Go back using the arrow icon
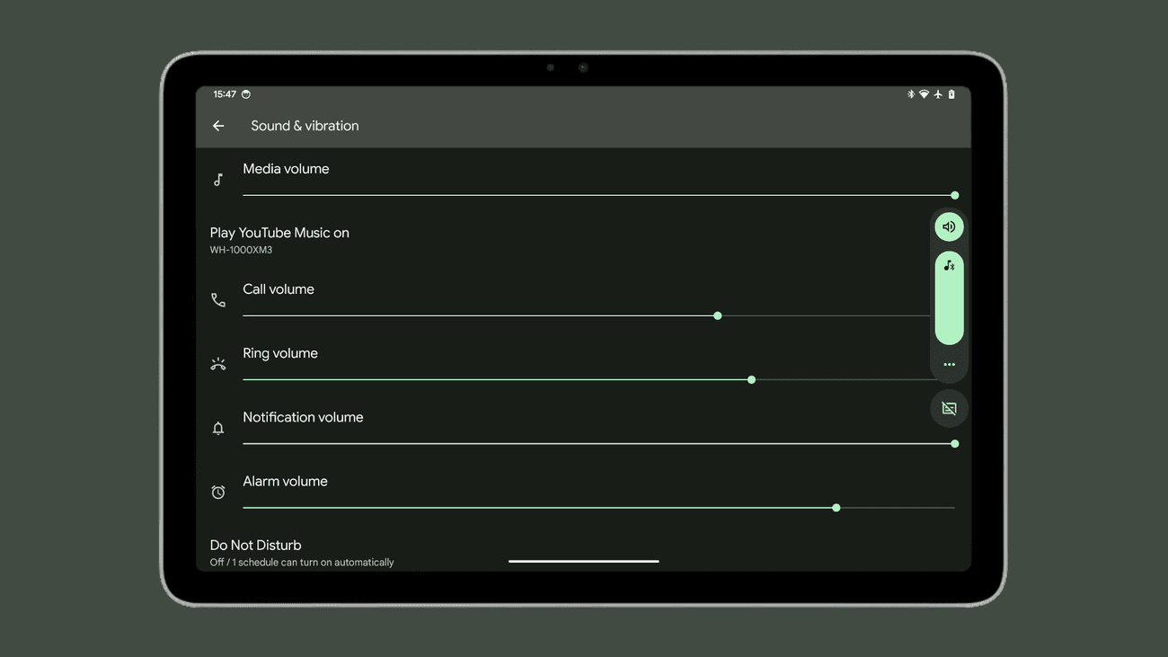 coord(218,126)
